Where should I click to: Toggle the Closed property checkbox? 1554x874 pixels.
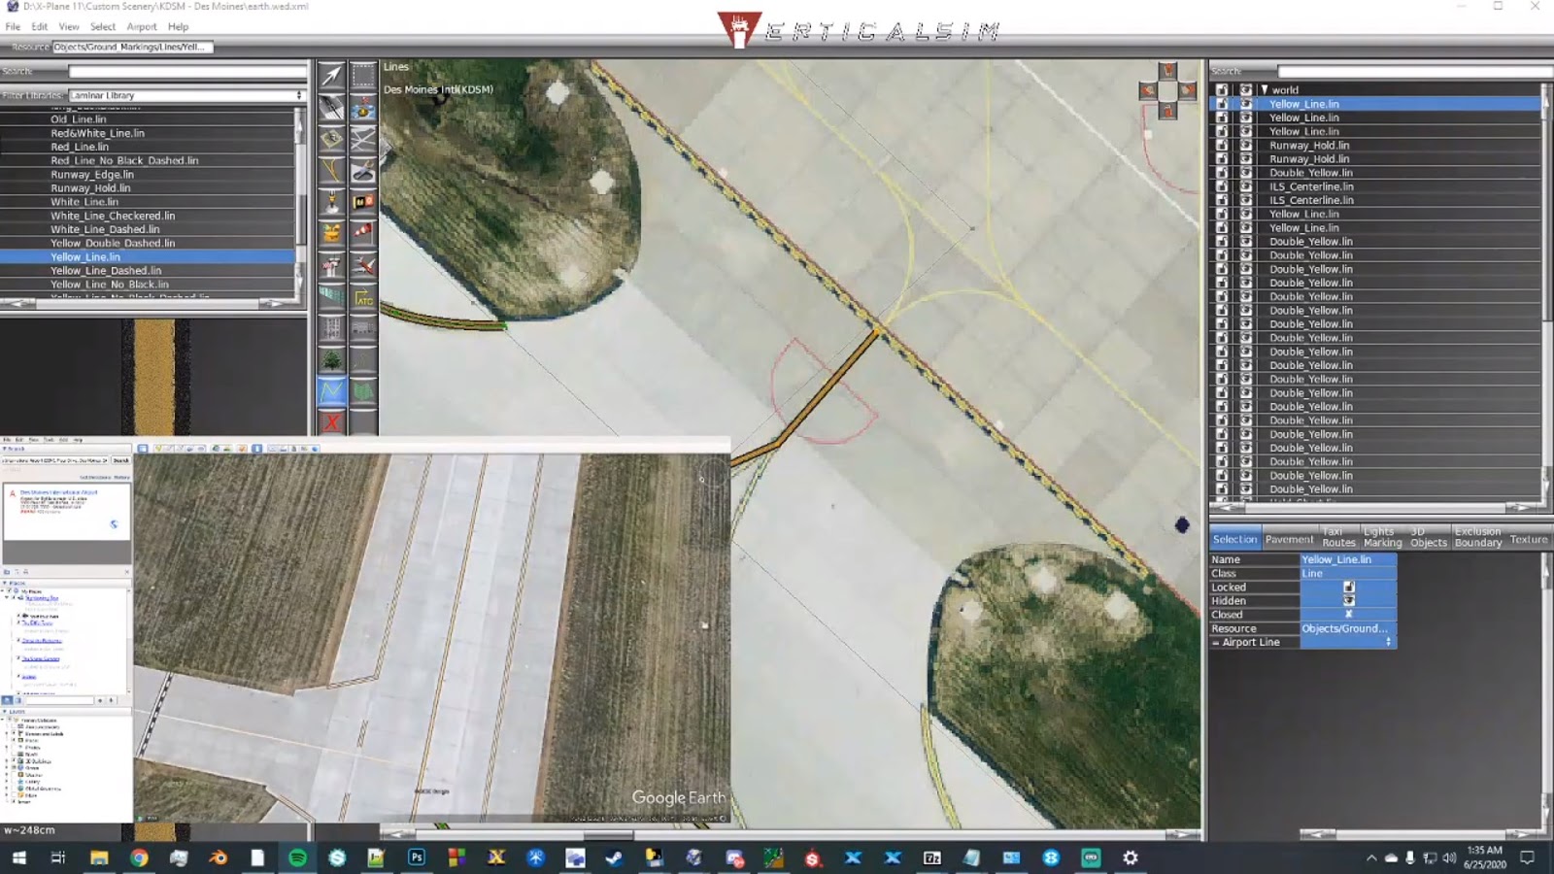(x=1348, y=615)
